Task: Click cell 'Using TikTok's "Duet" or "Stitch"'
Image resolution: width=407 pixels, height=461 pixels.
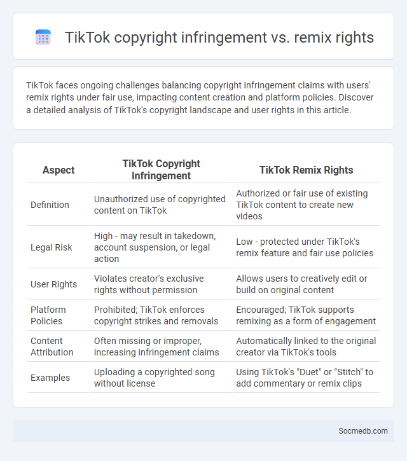Action: coord(305,378)
